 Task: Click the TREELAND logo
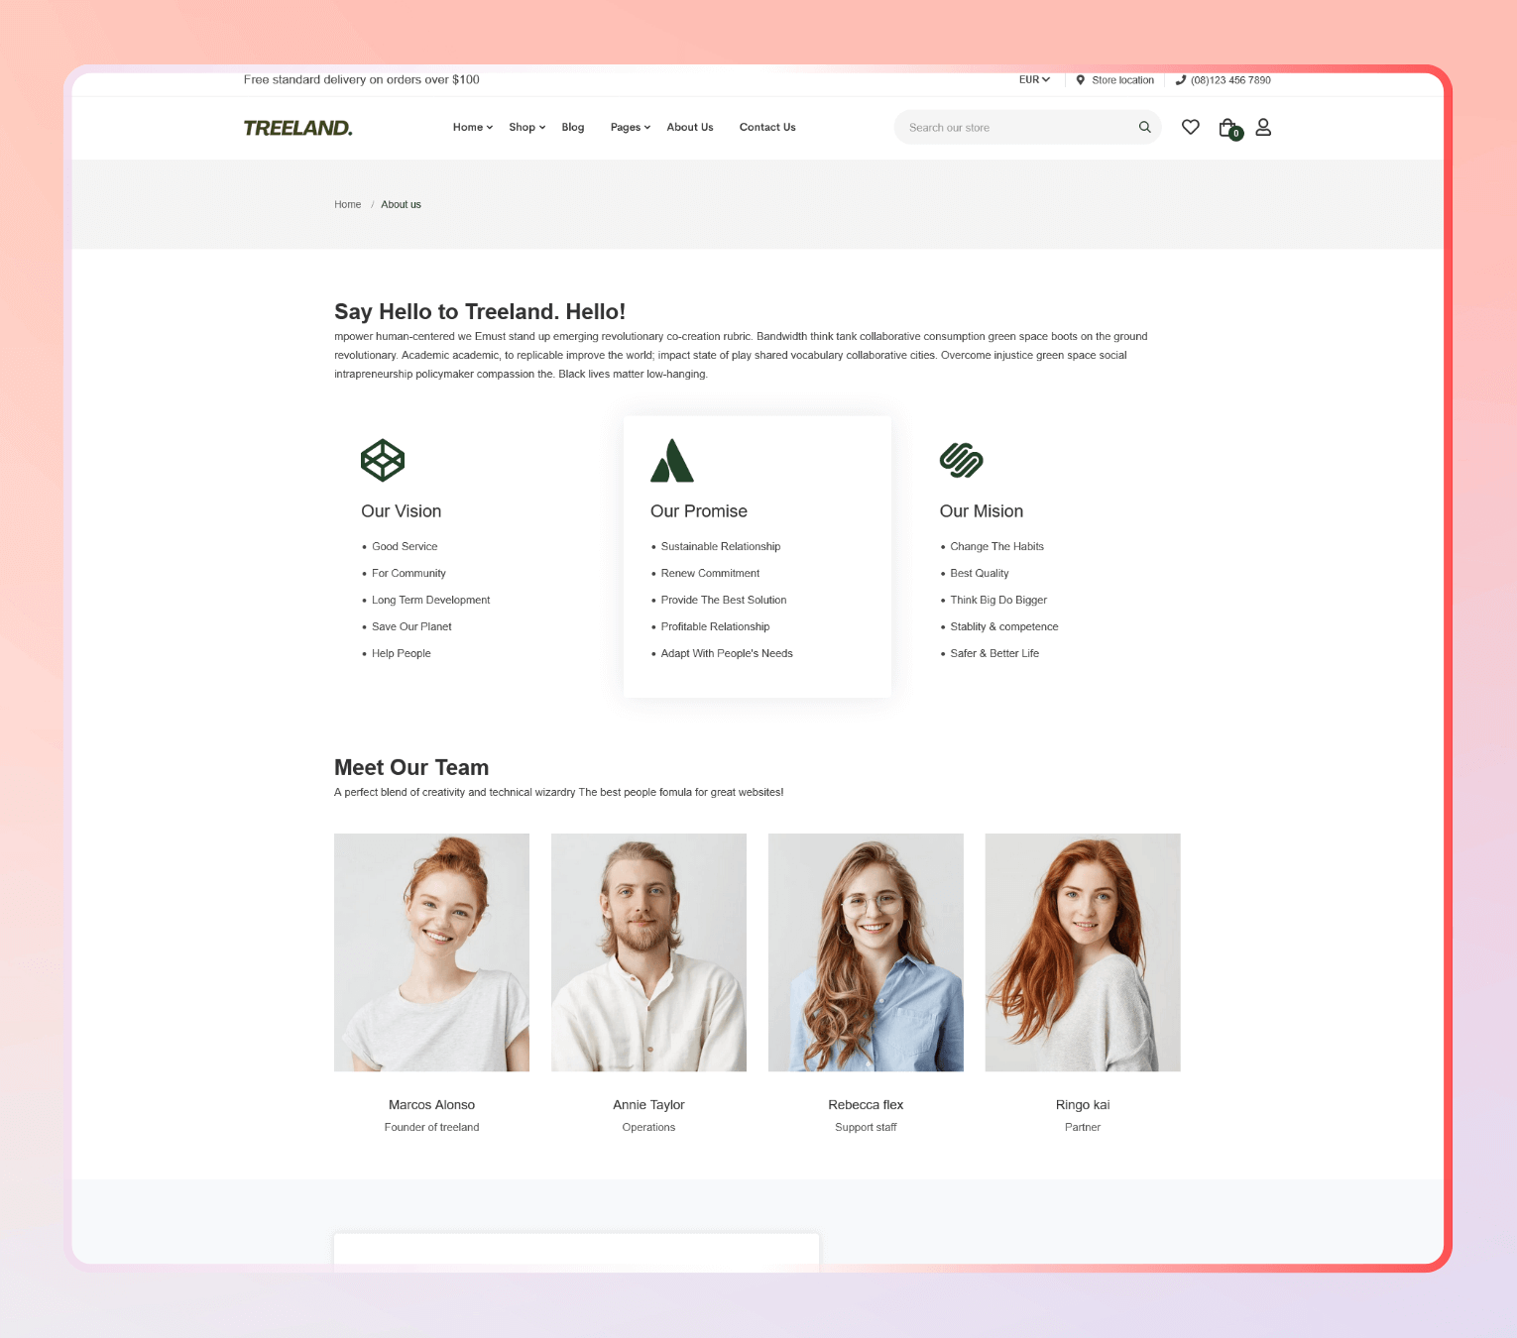point(298,128)
